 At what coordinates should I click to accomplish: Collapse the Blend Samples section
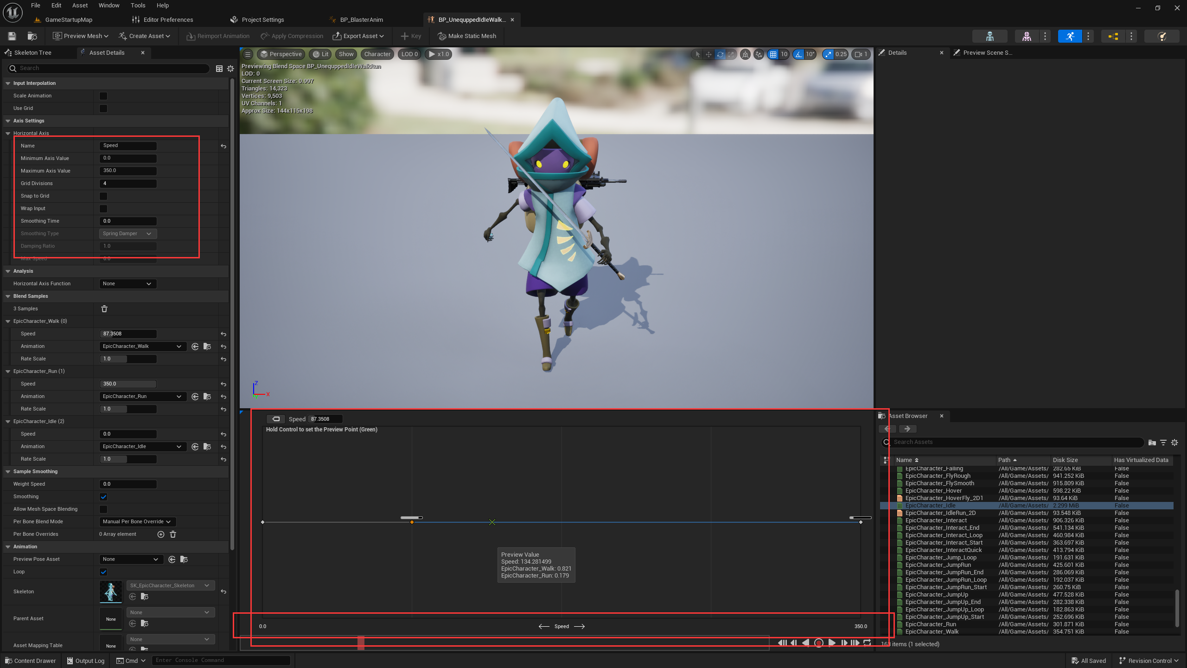tap(8, 296)
